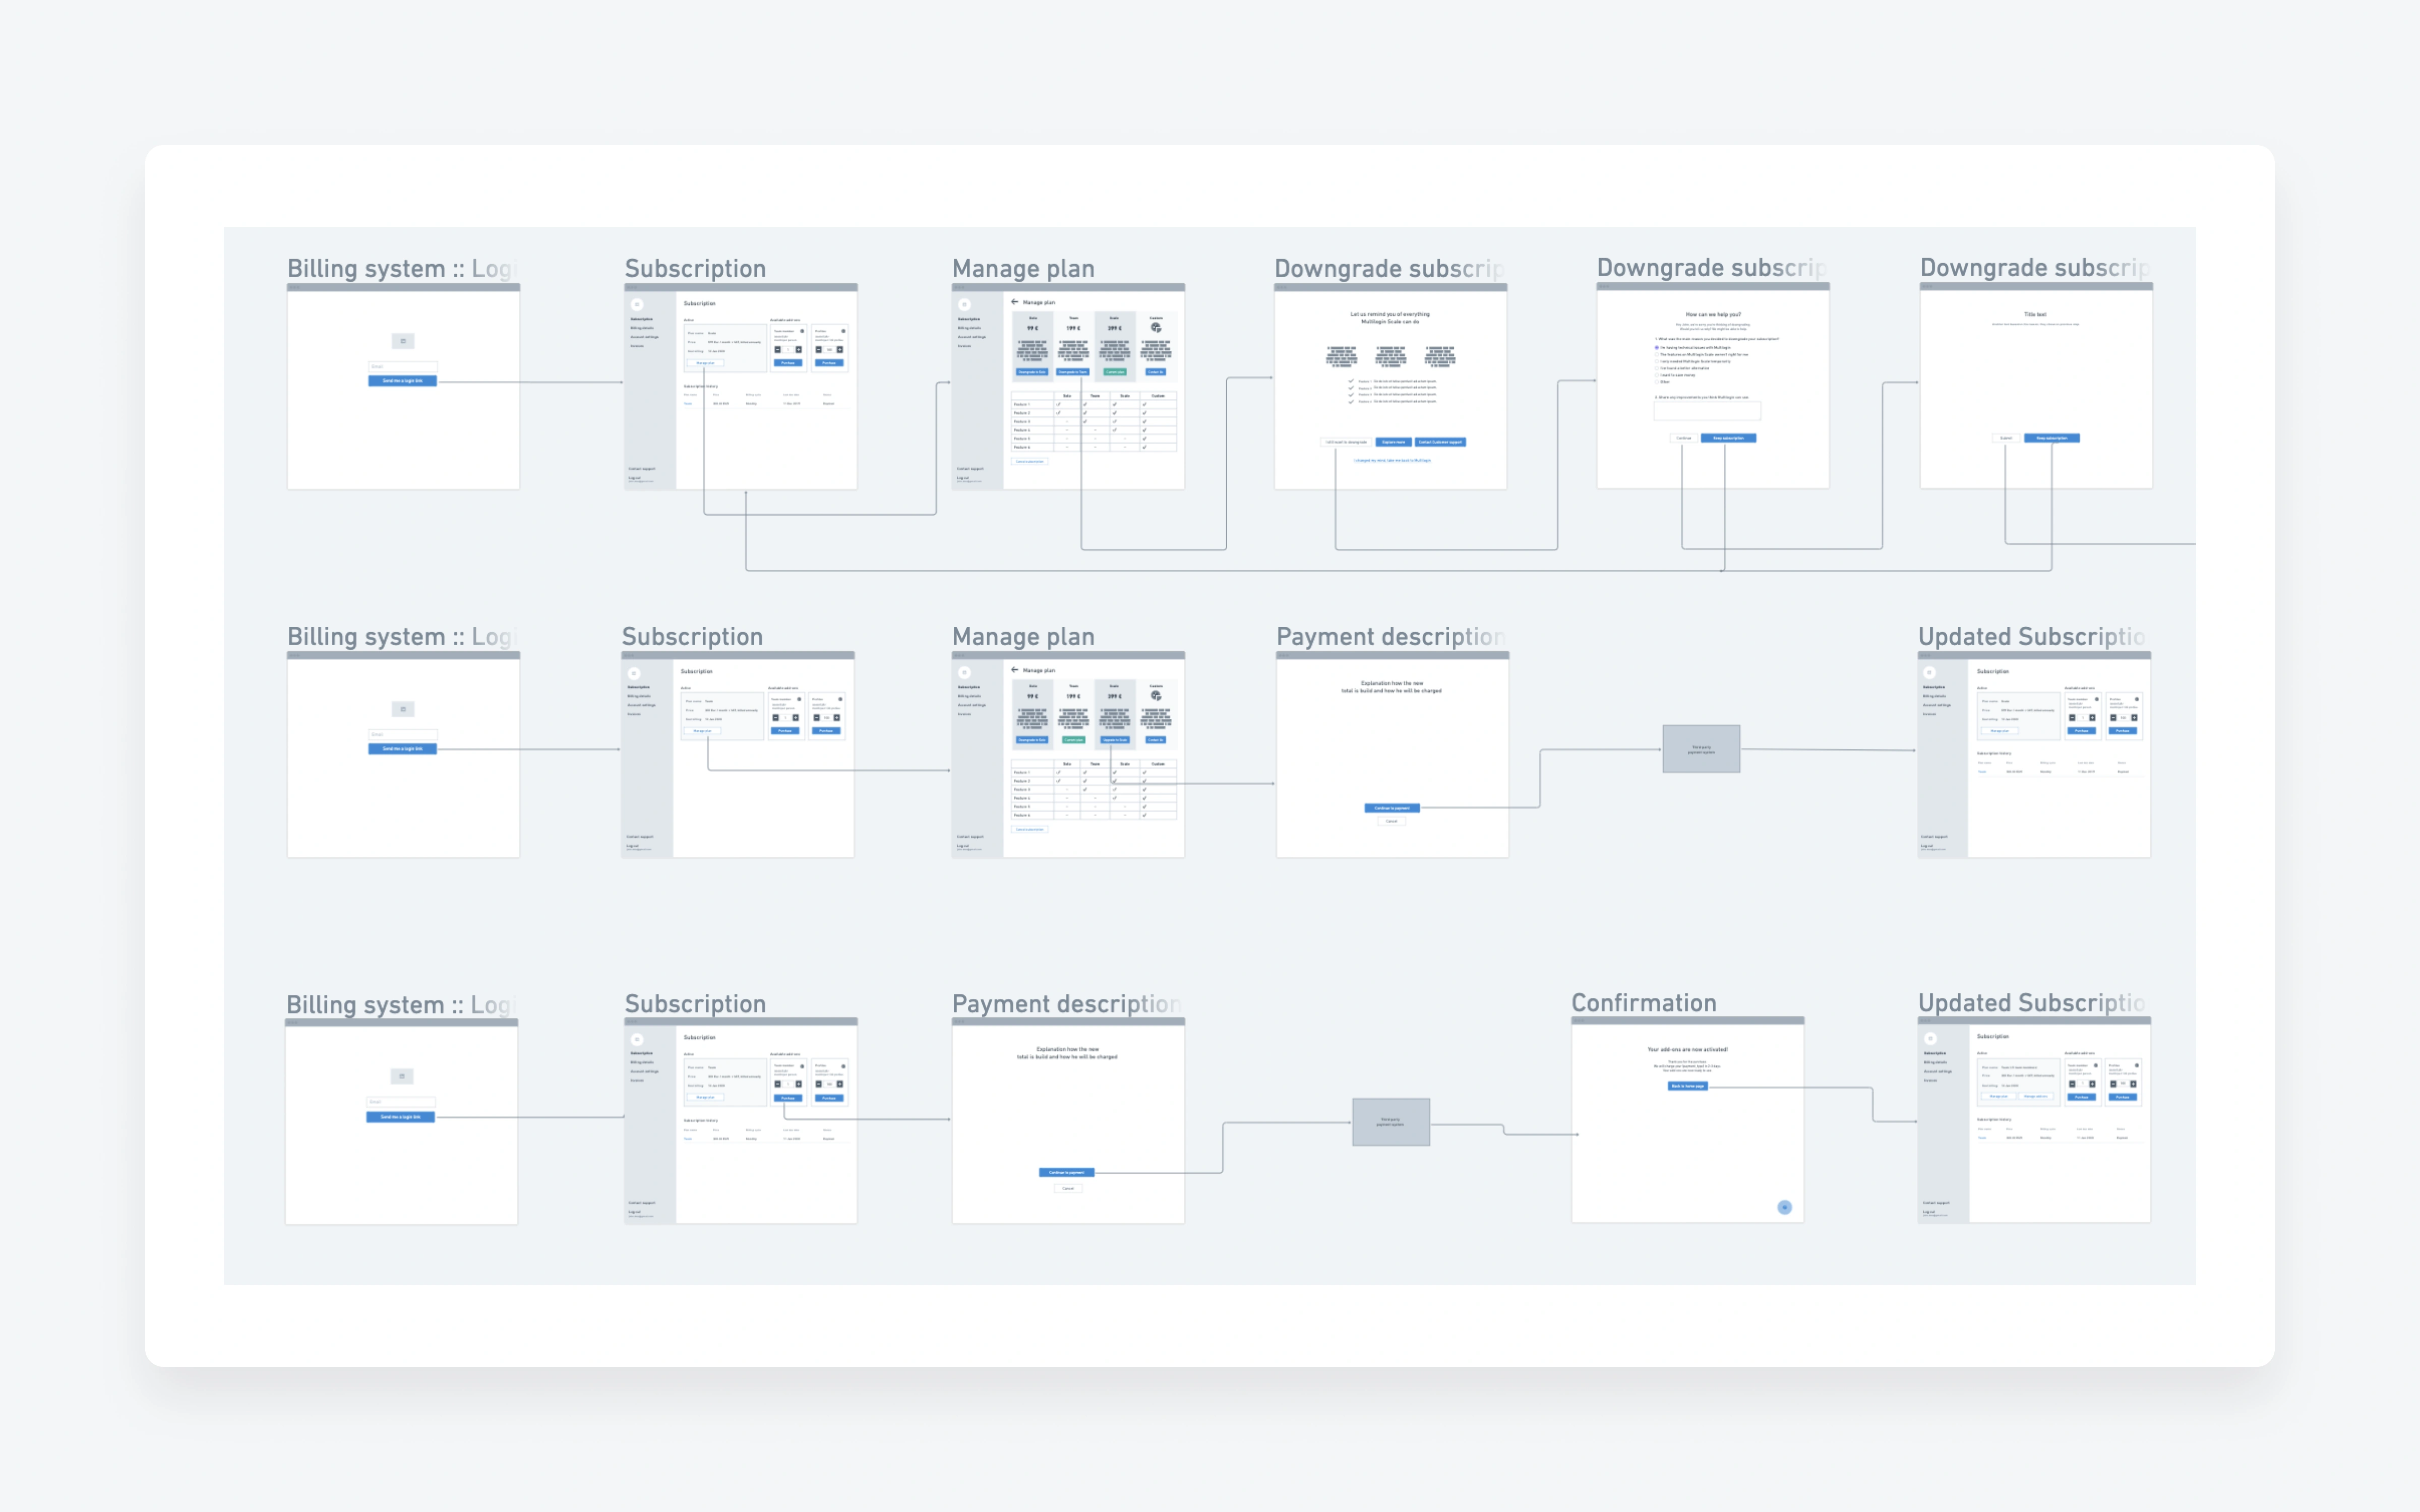Click Cancel in bottom-row Payment description frame
Screen dimensions: 2420x1512
[1068, 1188]
